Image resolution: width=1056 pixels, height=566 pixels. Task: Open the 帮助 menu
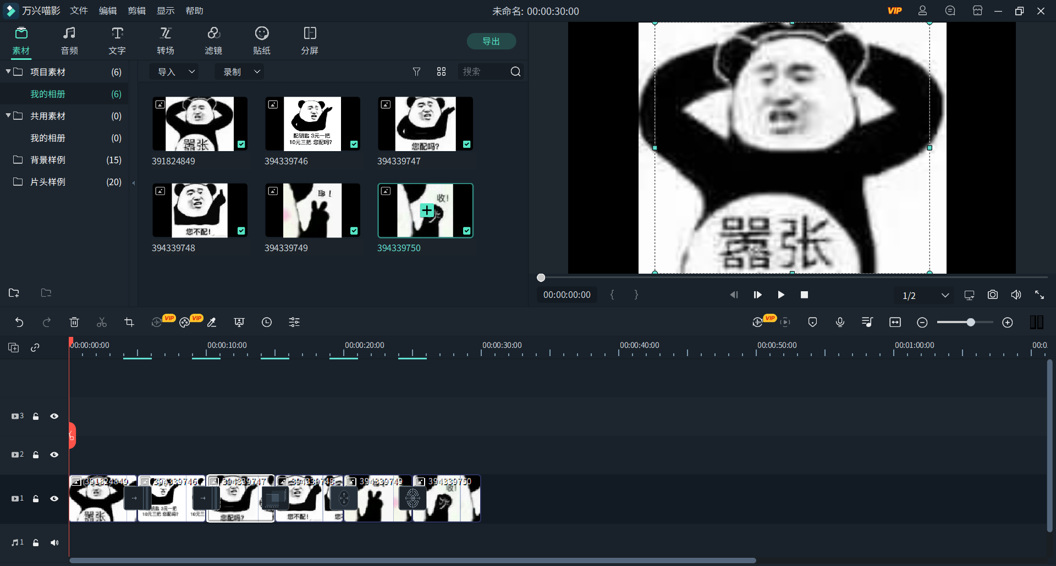point(194,10)
